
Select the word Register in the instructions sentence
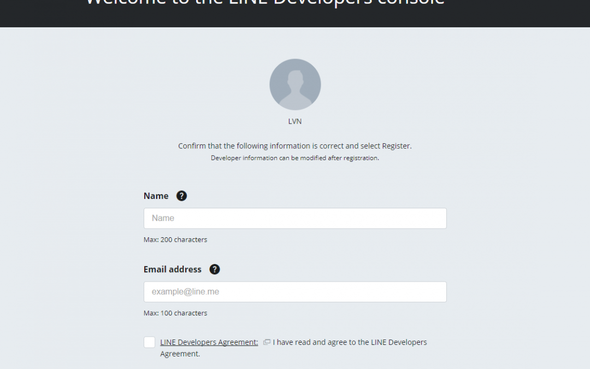click(396, 146)
